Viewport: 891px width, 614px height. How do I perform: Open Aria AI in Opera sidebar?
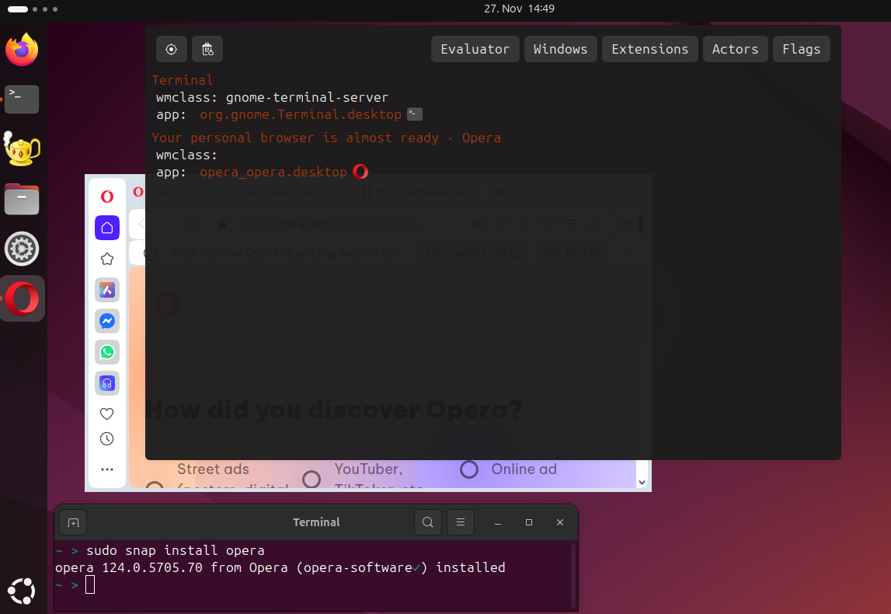107,290
